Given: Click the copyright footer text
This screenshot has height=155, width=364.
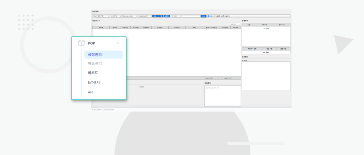Looking at the screenshot, I should pyautogui.click(x=103, y=110).
